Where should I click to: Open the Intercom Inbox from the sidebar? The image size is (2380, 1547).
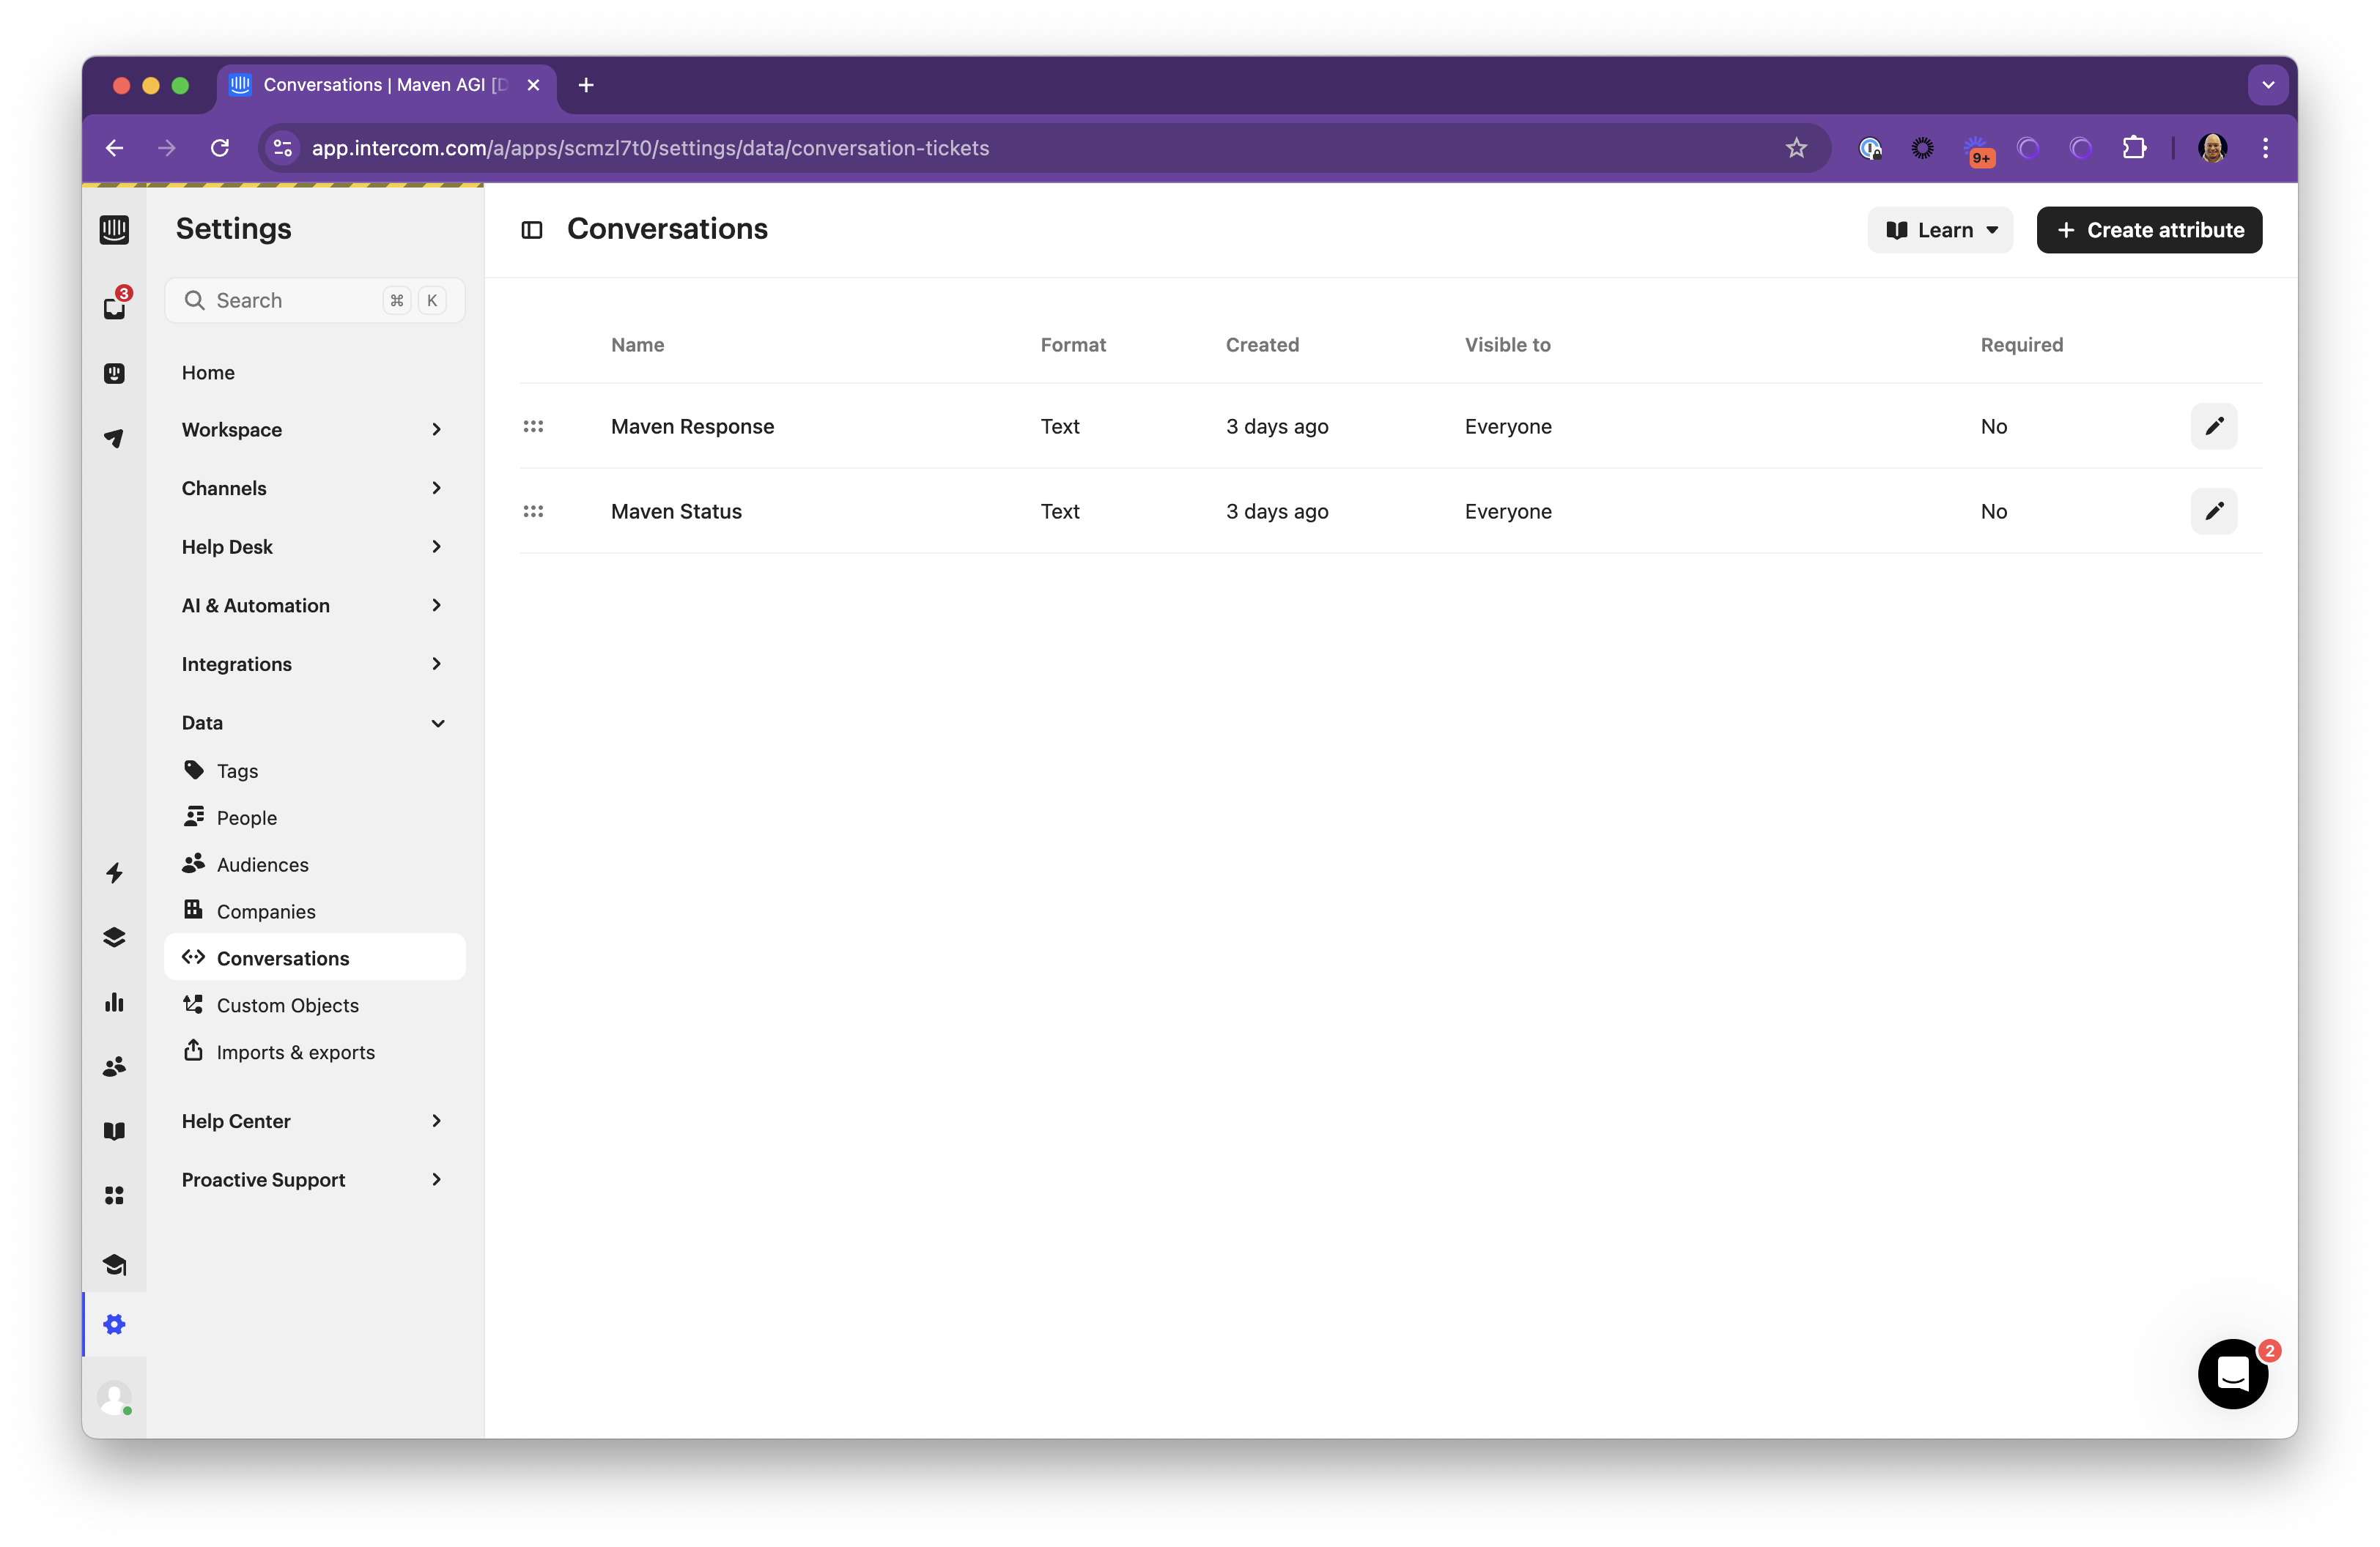point(114,308)
